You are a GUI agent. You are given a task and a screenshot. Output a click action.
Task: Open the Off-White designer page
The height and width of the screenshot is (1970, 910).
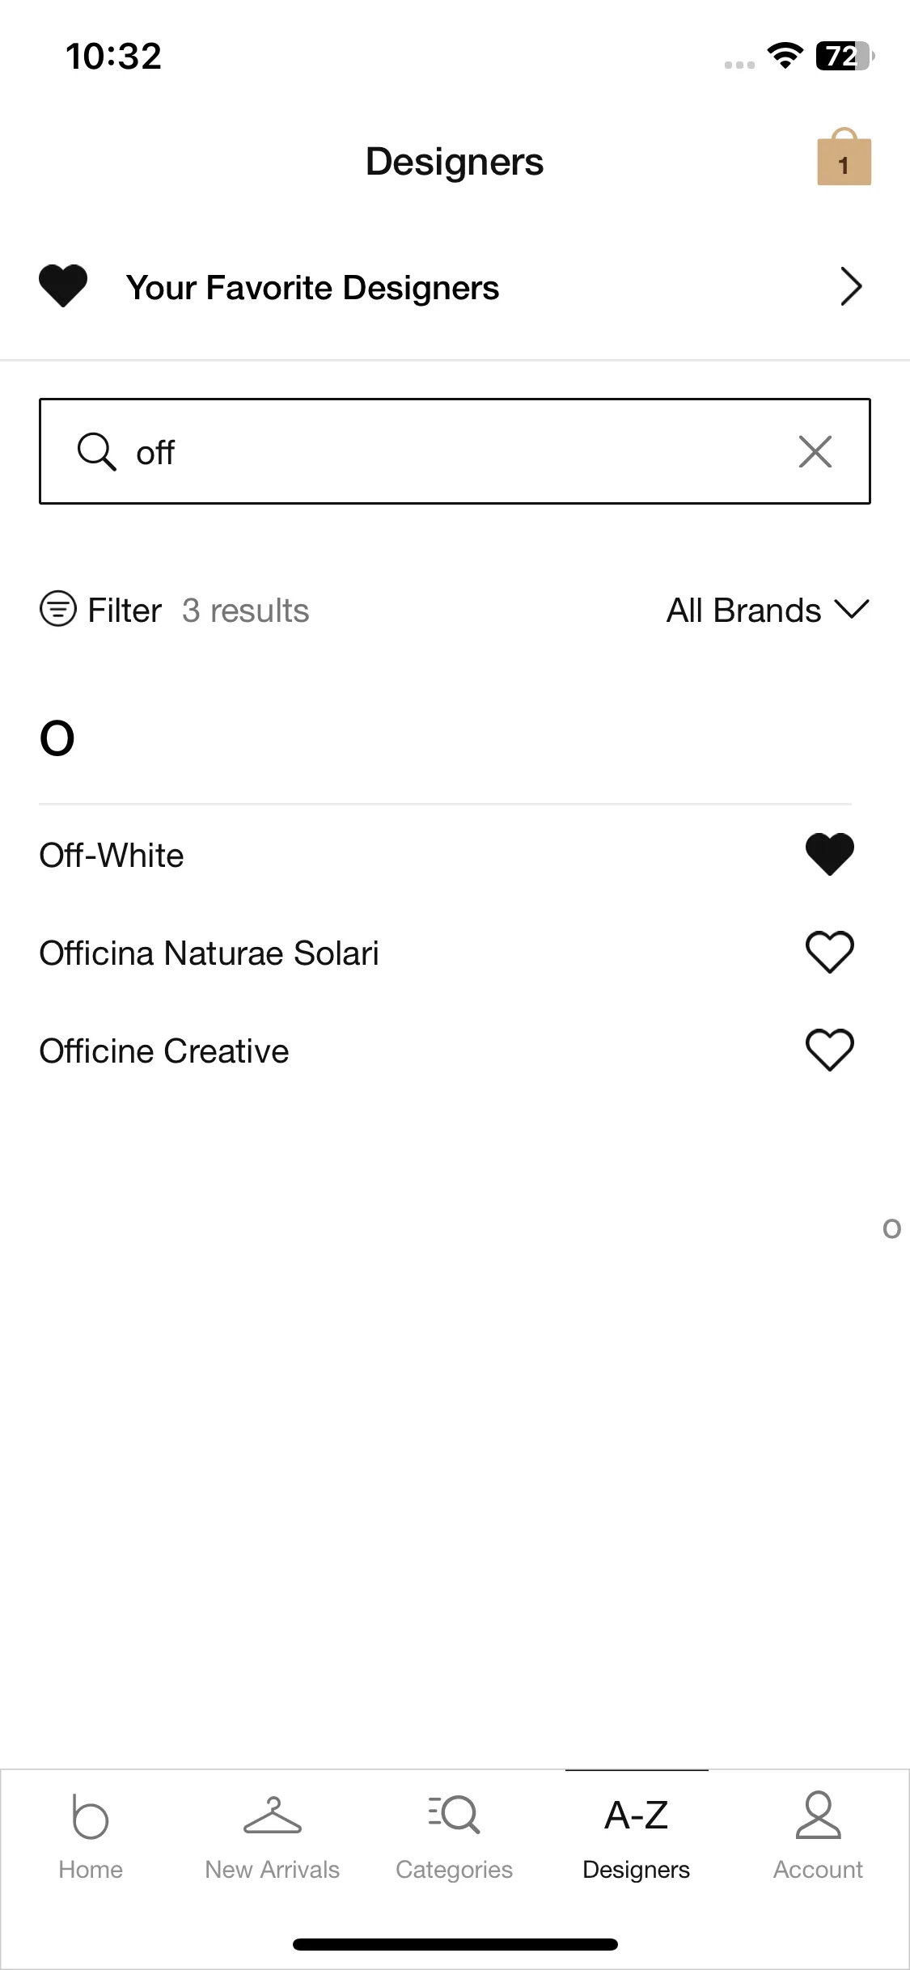coord(112,855)
